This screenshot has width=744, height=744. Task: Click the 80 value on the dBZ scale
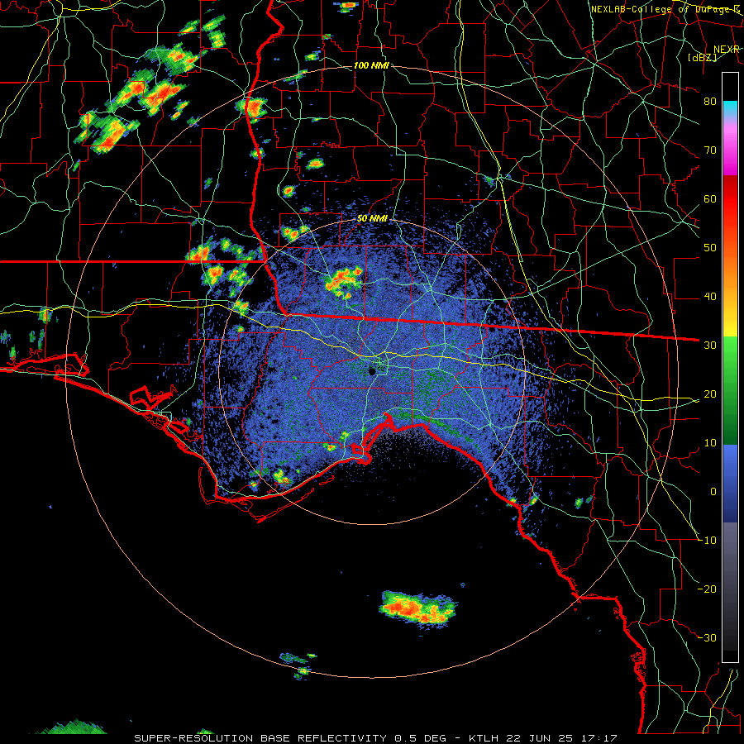point(710,102)
